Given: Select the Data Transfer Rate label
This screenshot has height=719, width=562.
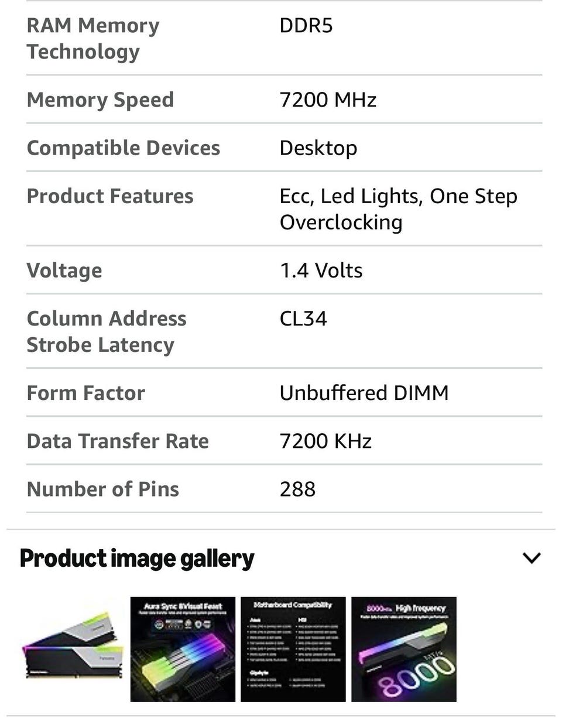Looking at the screenshot, I should click(118, 441).
